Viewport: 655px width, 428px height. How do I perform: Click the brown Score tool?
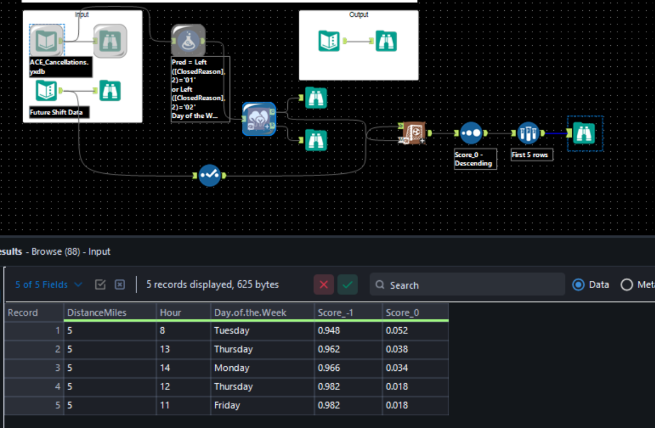pos(413,132)
